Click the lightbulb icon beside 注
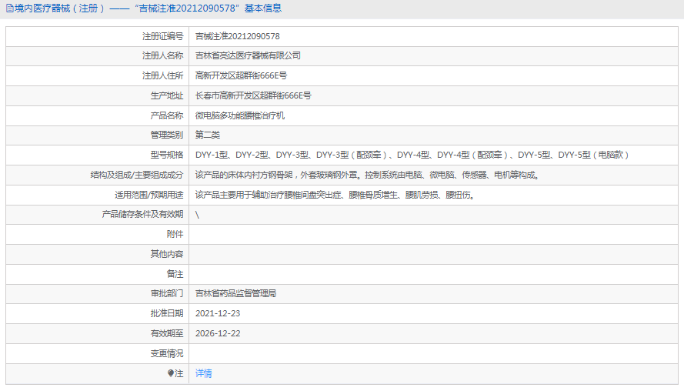 [x=171, y=373]
